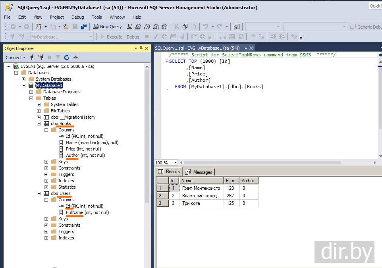The height and width of the screenshot is (268, 382).
Task: Toggle auto-hide pin on Object Explorer
Action: pyautogui.click(x=141, y=48)
